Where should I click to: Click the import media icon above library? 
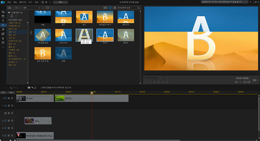coord(9,8)
